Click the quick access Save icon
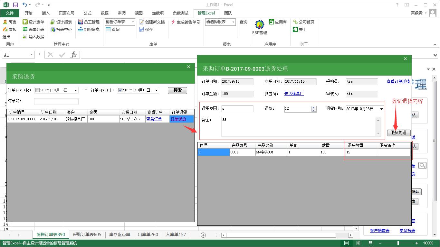 click(x=15, y=5)
